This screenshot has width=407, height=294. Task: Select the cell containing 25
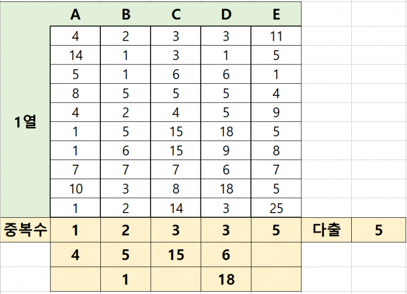276,207
